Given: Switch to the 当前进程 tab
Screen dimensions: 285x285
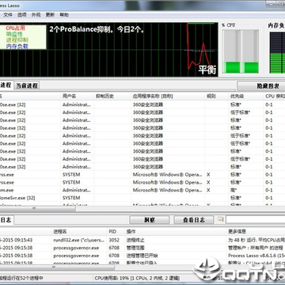Looking at the screenshot, I should click(27, 85).
